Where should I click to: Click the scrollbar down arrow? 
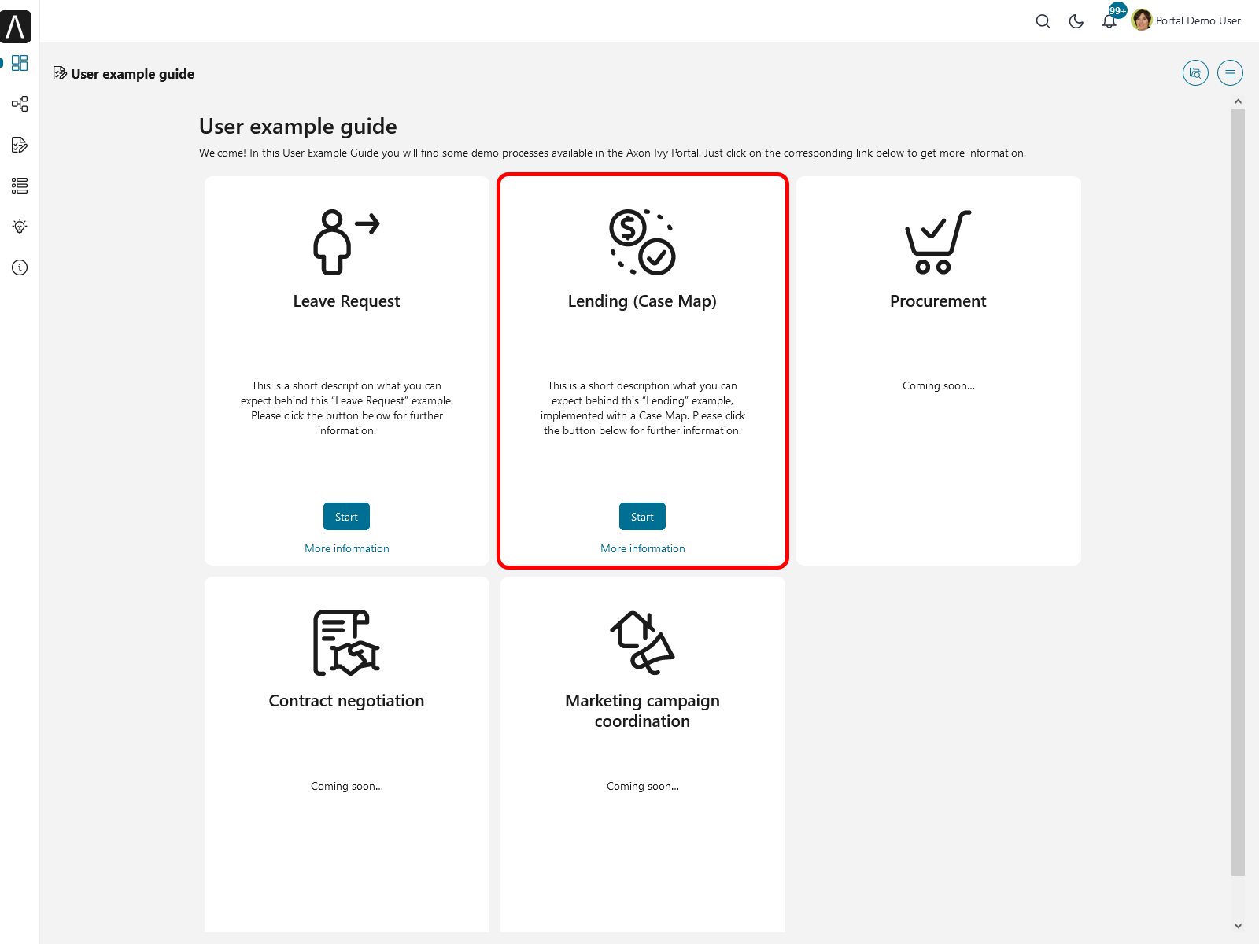coord(1238,926)
